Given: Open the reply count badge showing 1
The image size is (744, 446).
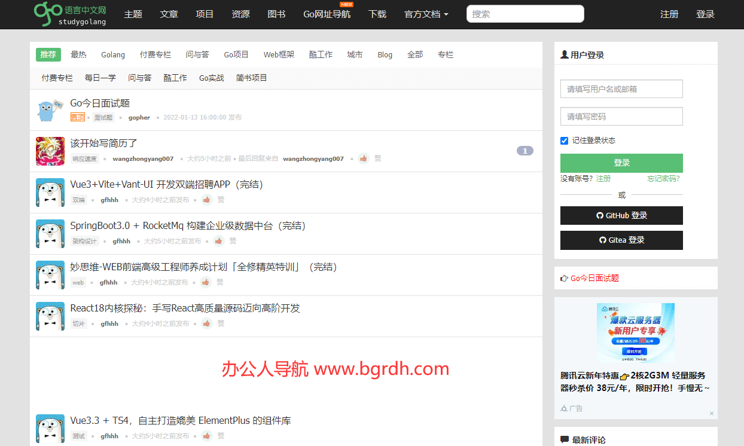Looking at the screenshot, I should coord(525,151).
